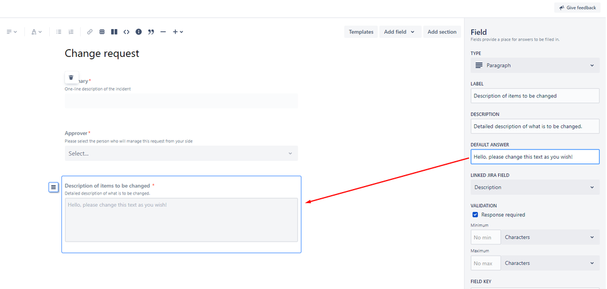Click the Templates button
The width and height of the screenshot is (607, 289).
coord(361,32)
